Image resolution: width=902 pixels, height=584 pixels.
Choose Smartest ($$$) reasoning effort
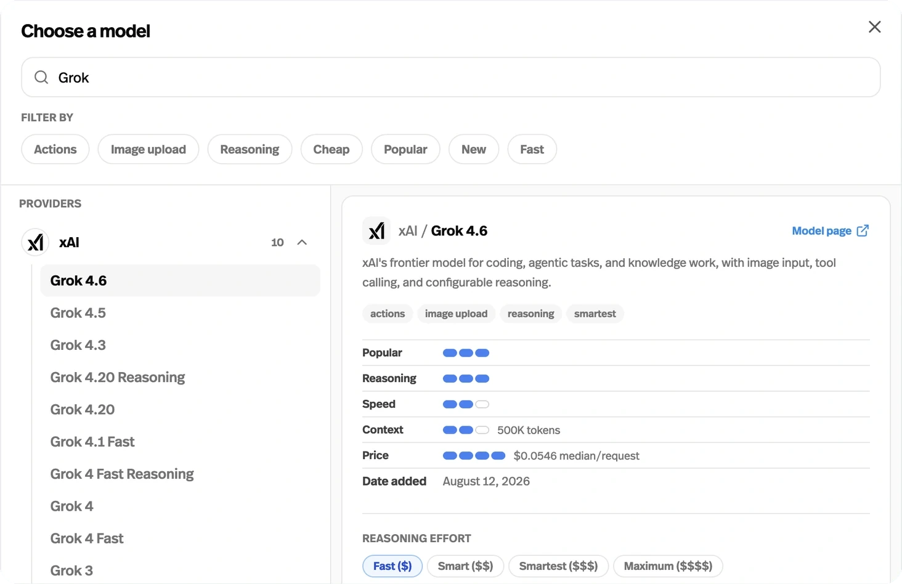[x=558, y=566]
